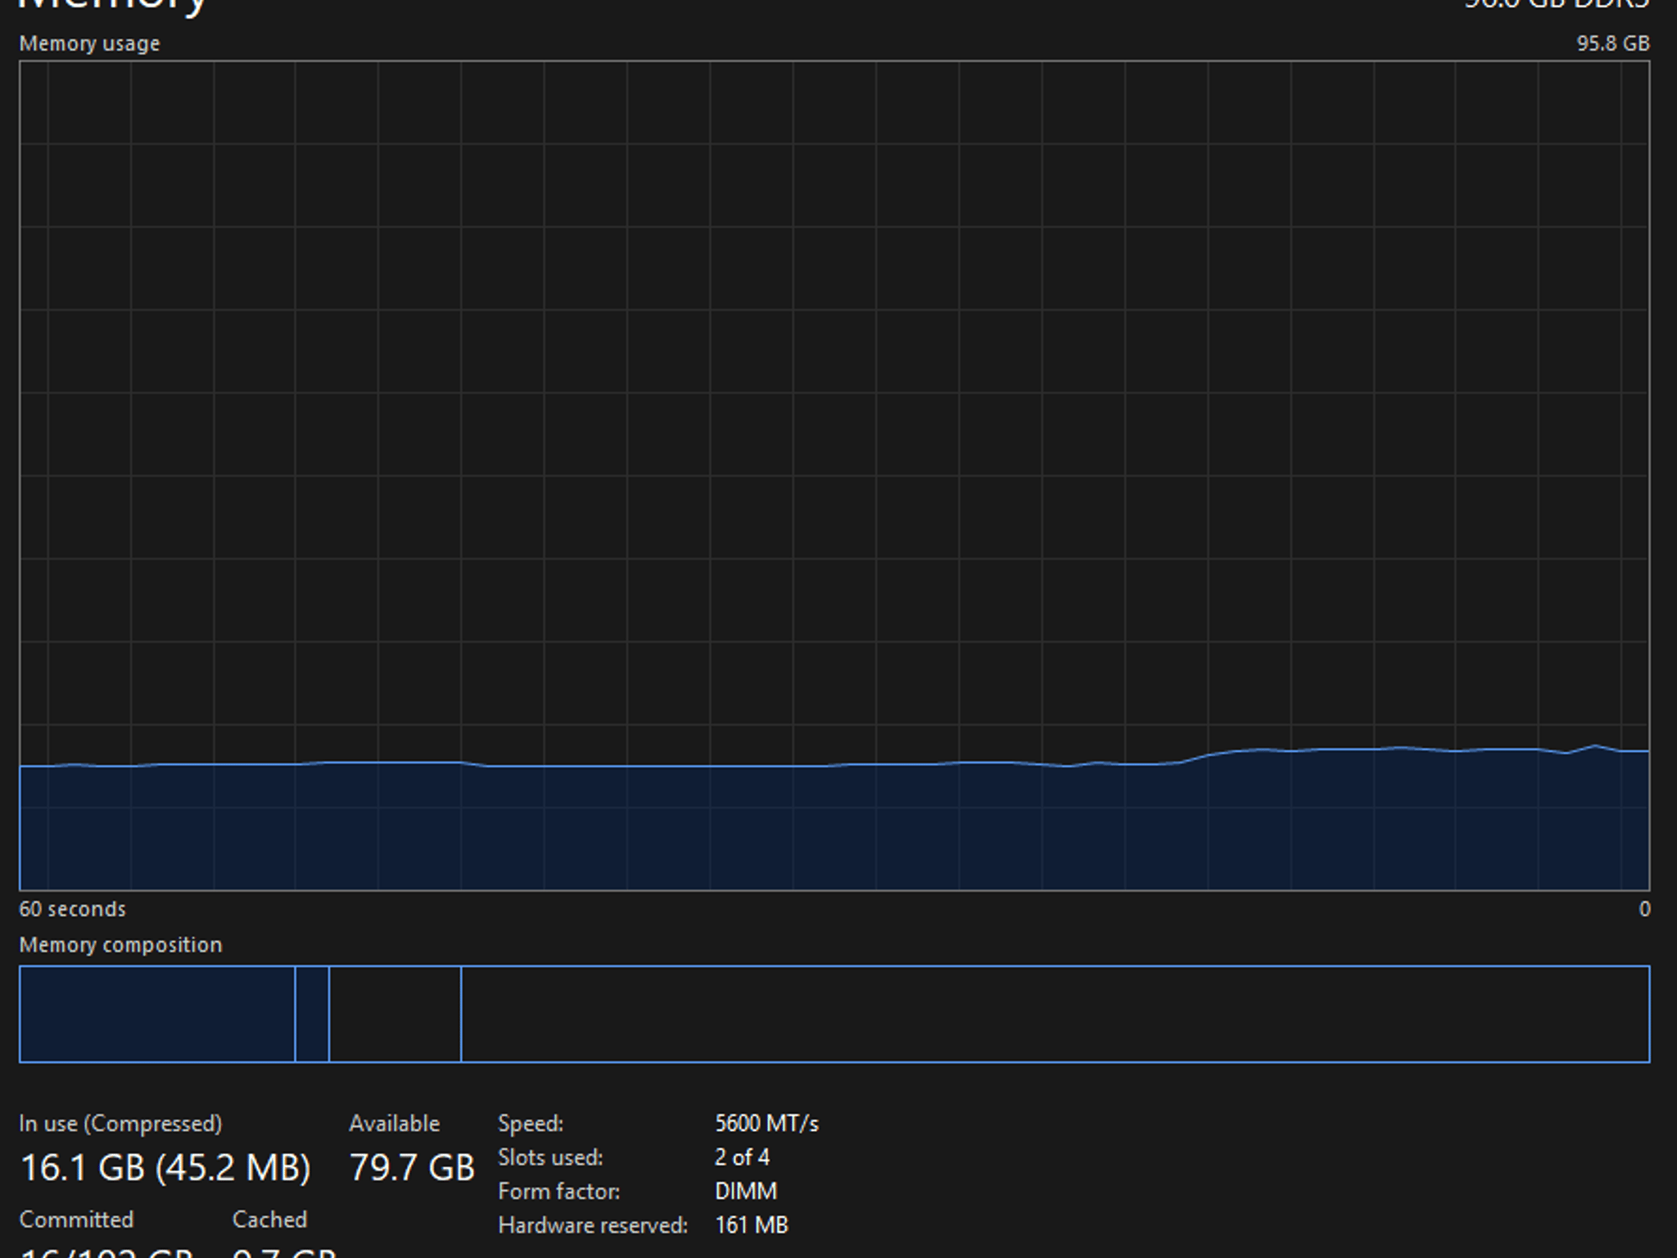Select the Standby segment in Memory composition bar

point(395,1014)
